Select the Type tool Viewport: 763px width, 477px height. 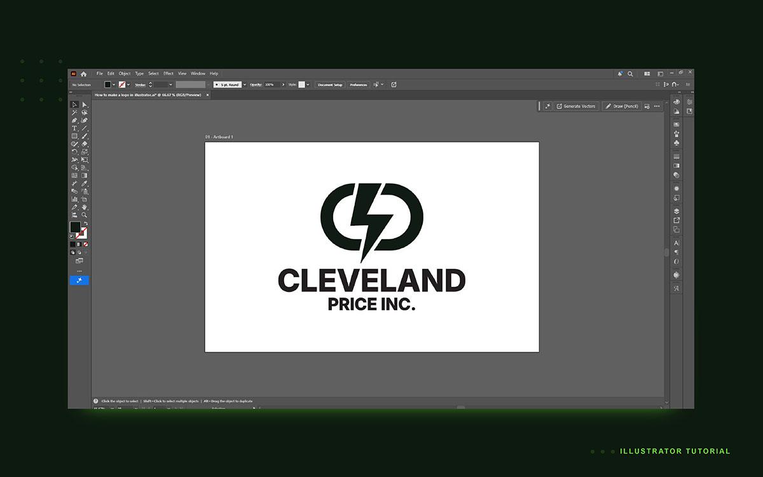point(74,128)
